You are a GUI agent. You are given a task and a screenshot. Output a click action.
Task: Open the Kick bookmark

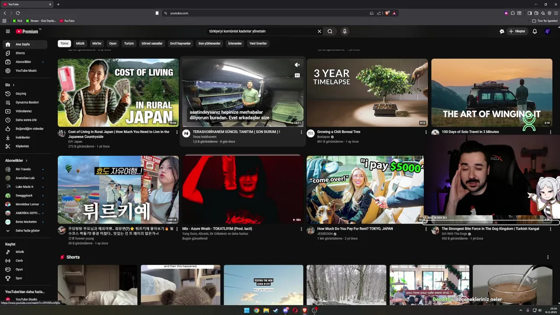pyautogui.click(x=17, y=21)
